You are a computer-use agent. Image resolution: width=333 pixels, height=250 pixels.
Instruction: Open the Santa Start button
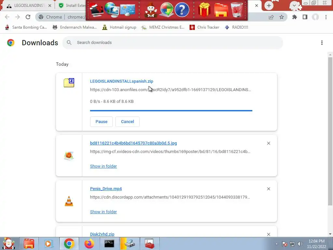8,243
